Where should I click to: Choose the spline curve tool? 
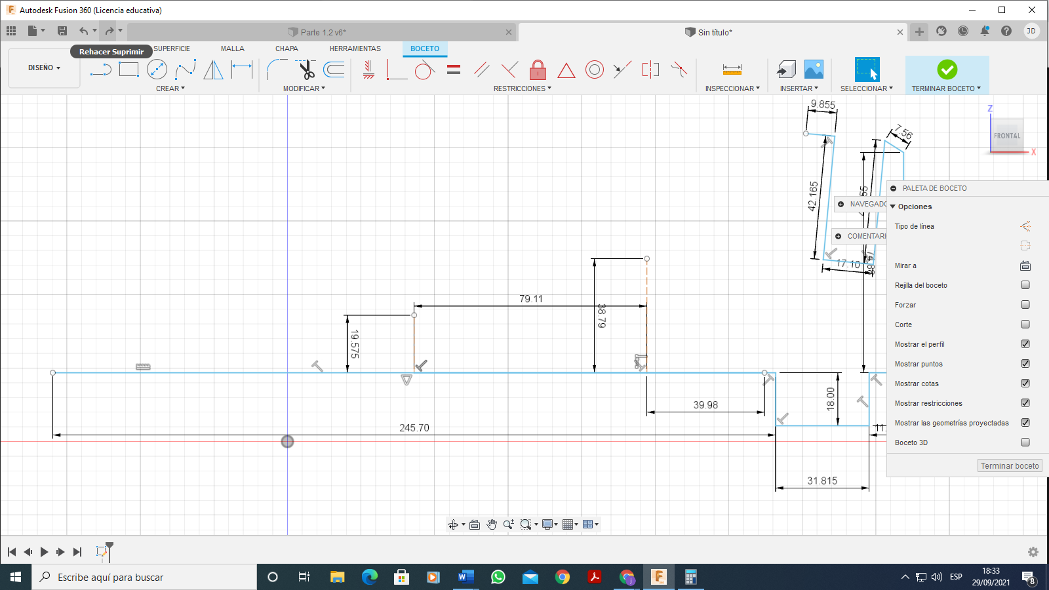(x=186, y=69)
